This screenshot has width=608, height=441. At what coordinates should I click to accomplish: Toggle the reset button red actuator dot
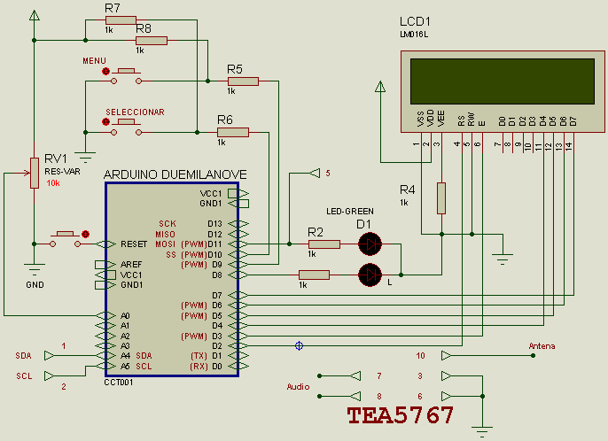[x=86, y=234]
